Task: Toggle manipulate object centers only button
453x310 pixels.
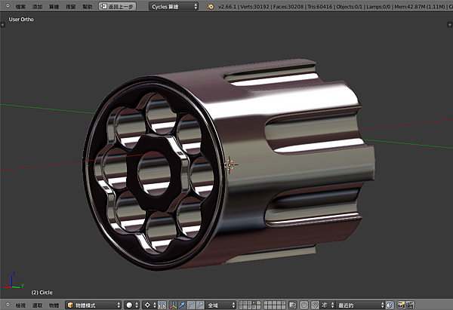Action: pyautogui.click(x=162, y=305)
